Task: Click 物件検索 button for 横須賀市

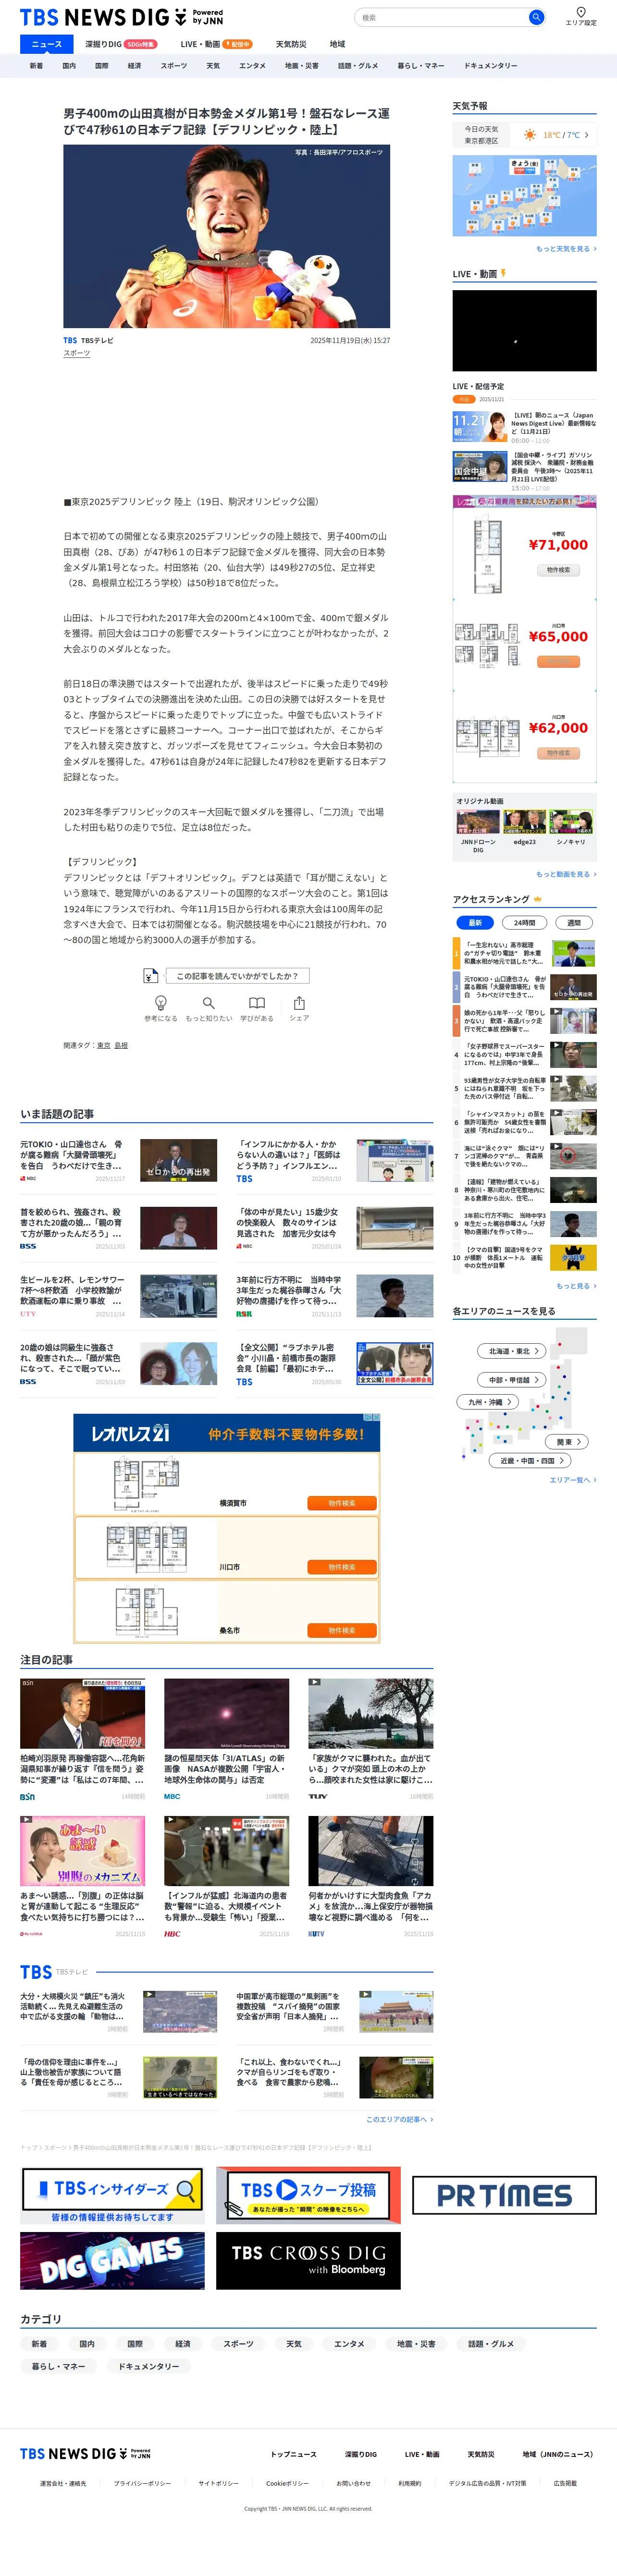Action: pos(342,1503)
